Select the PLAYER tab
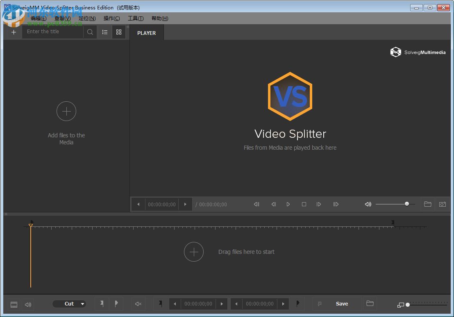Viewport: 454px width, 317px height. (146, 33)
